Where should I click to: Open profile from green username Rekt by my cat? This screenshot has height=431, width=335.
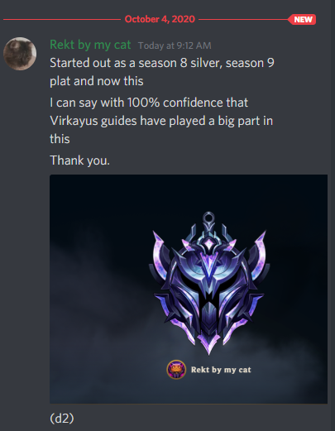click(x=90, y=45)
